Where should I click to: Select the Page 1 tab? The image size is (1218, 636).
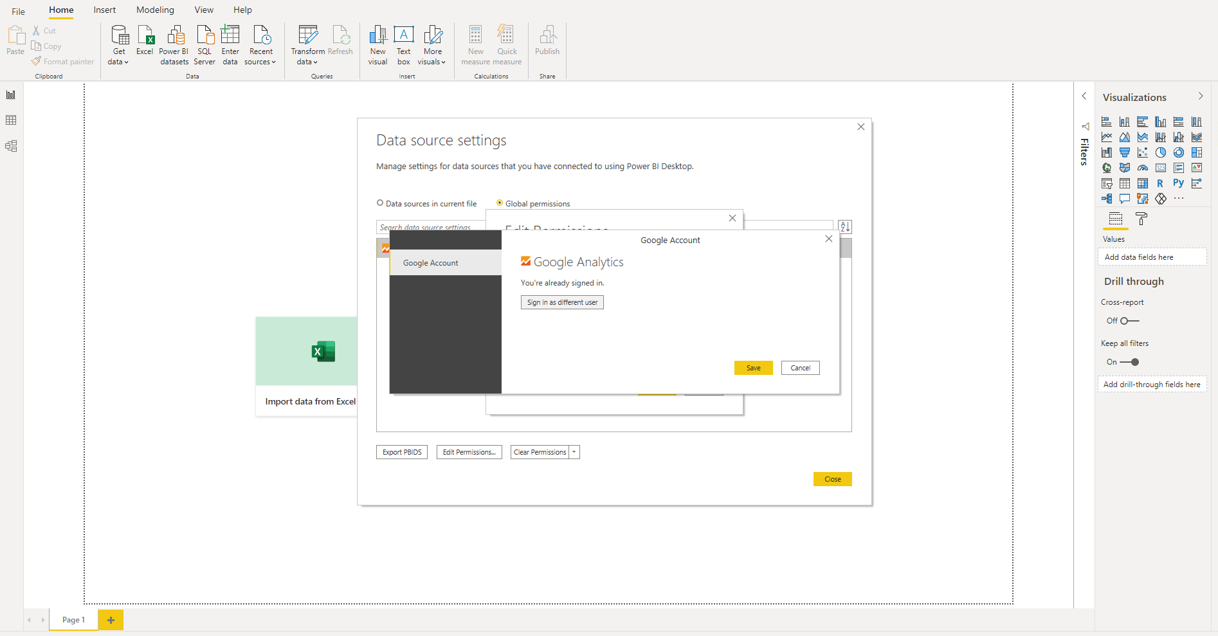click(73, 620)
